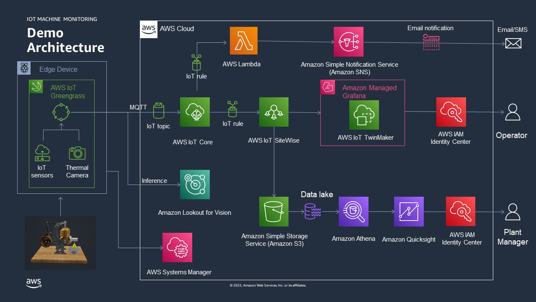Select the IoT sensors icon
This screenshot has width=536, height=302.
42,153
